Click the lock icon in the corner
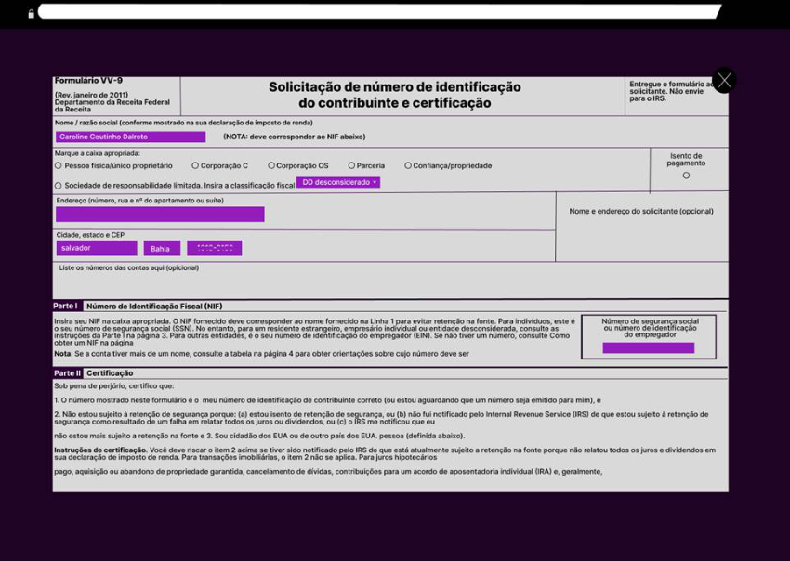790x561 pixels. [33, 12]
